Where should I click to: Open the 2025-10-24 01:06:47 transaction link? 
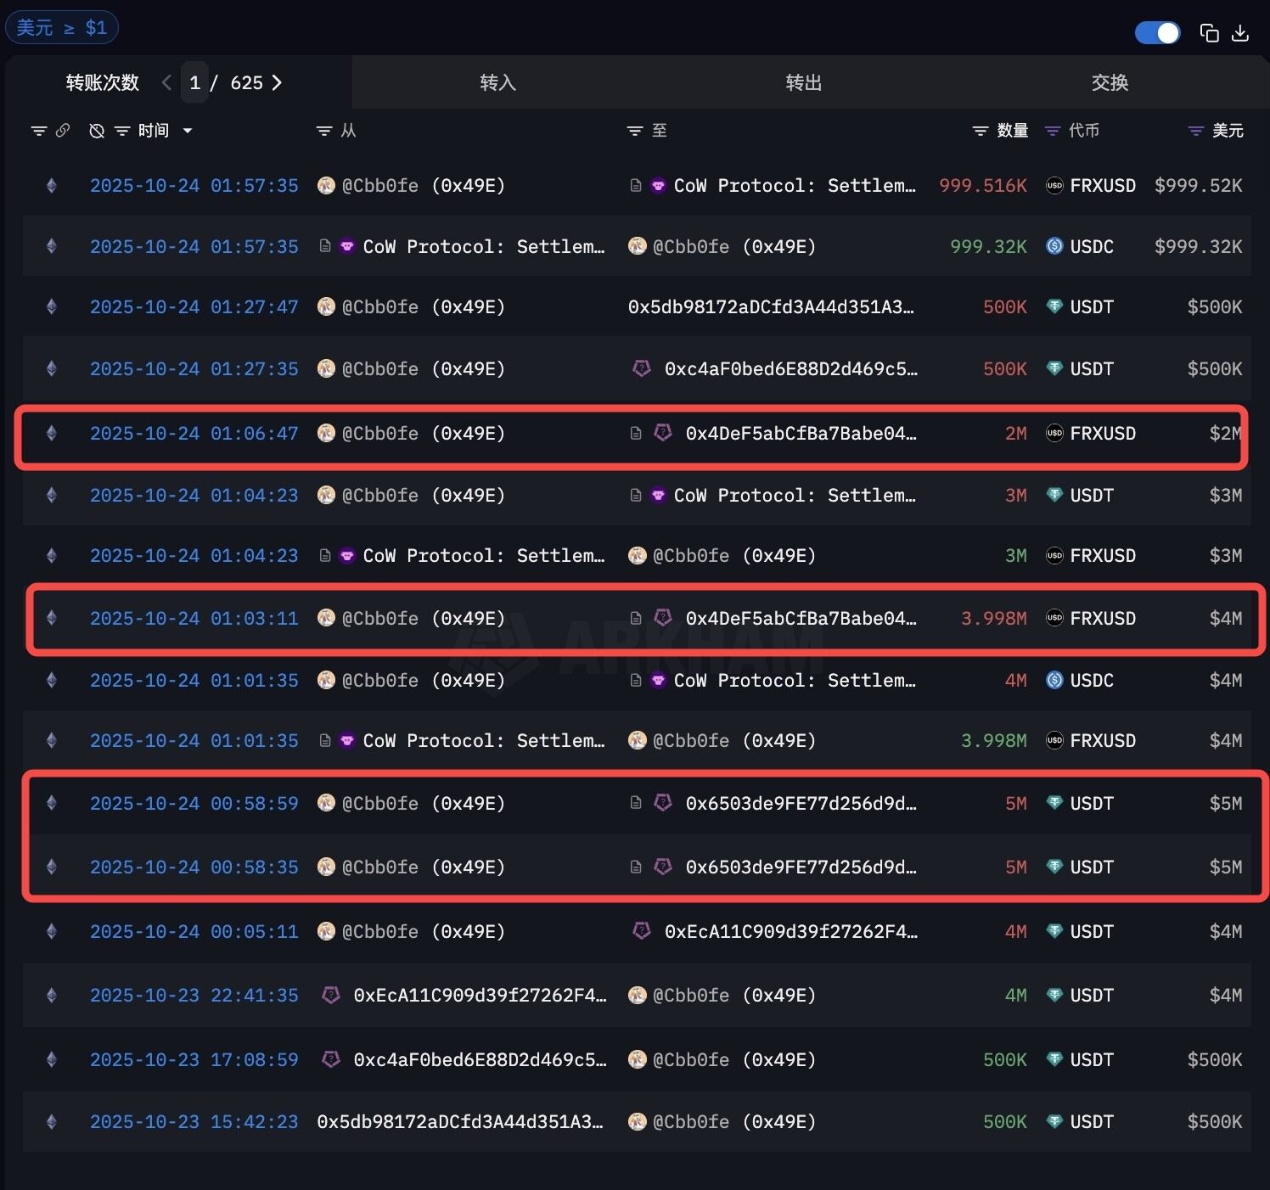pyautogui.click(x=194, y=434)
